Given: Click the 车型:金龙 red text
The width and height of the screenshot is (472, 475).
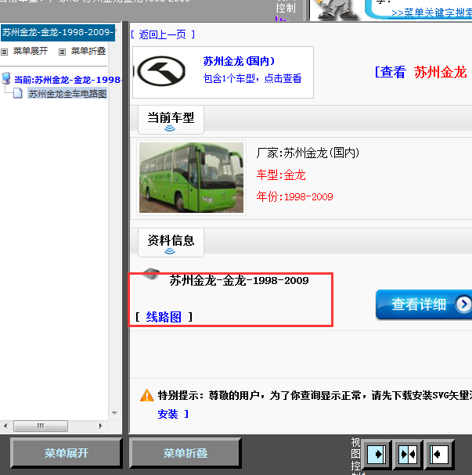Looking at the screenshot, I should click(x=281, y=175).
